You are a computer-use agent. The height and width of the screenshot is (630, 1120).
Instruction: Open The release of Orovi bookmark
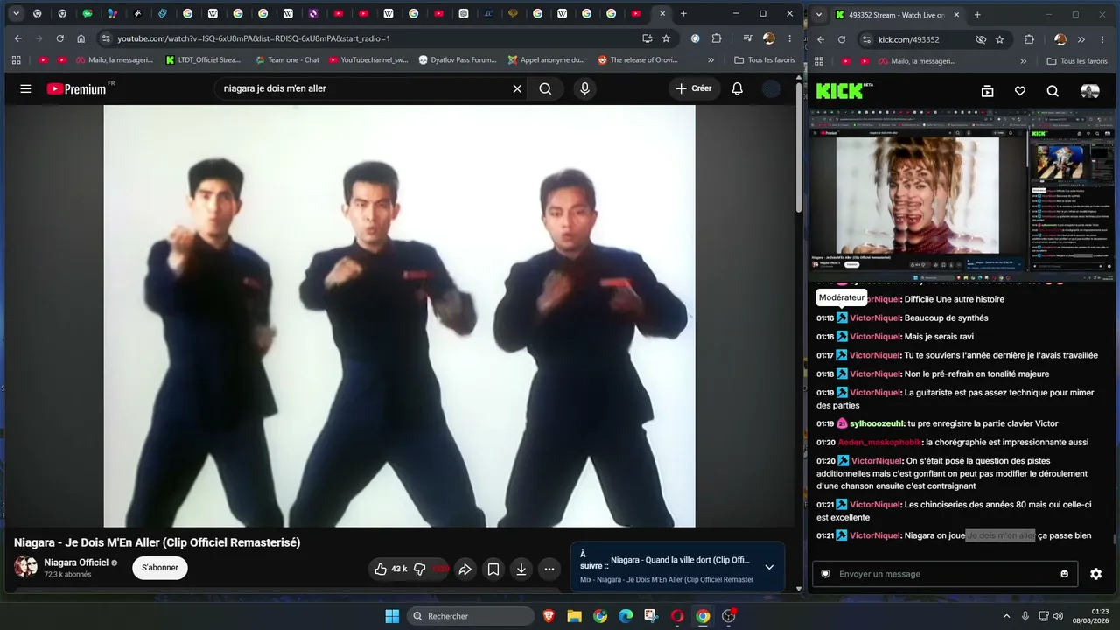click(638, 60)
